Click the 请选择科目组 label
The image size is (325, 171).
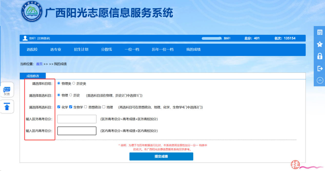42,84
